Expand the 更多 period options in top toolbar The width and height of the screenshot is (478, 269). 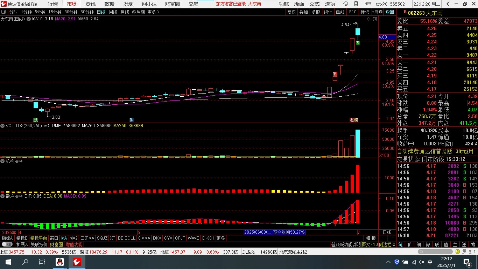[x=153, y=12]
